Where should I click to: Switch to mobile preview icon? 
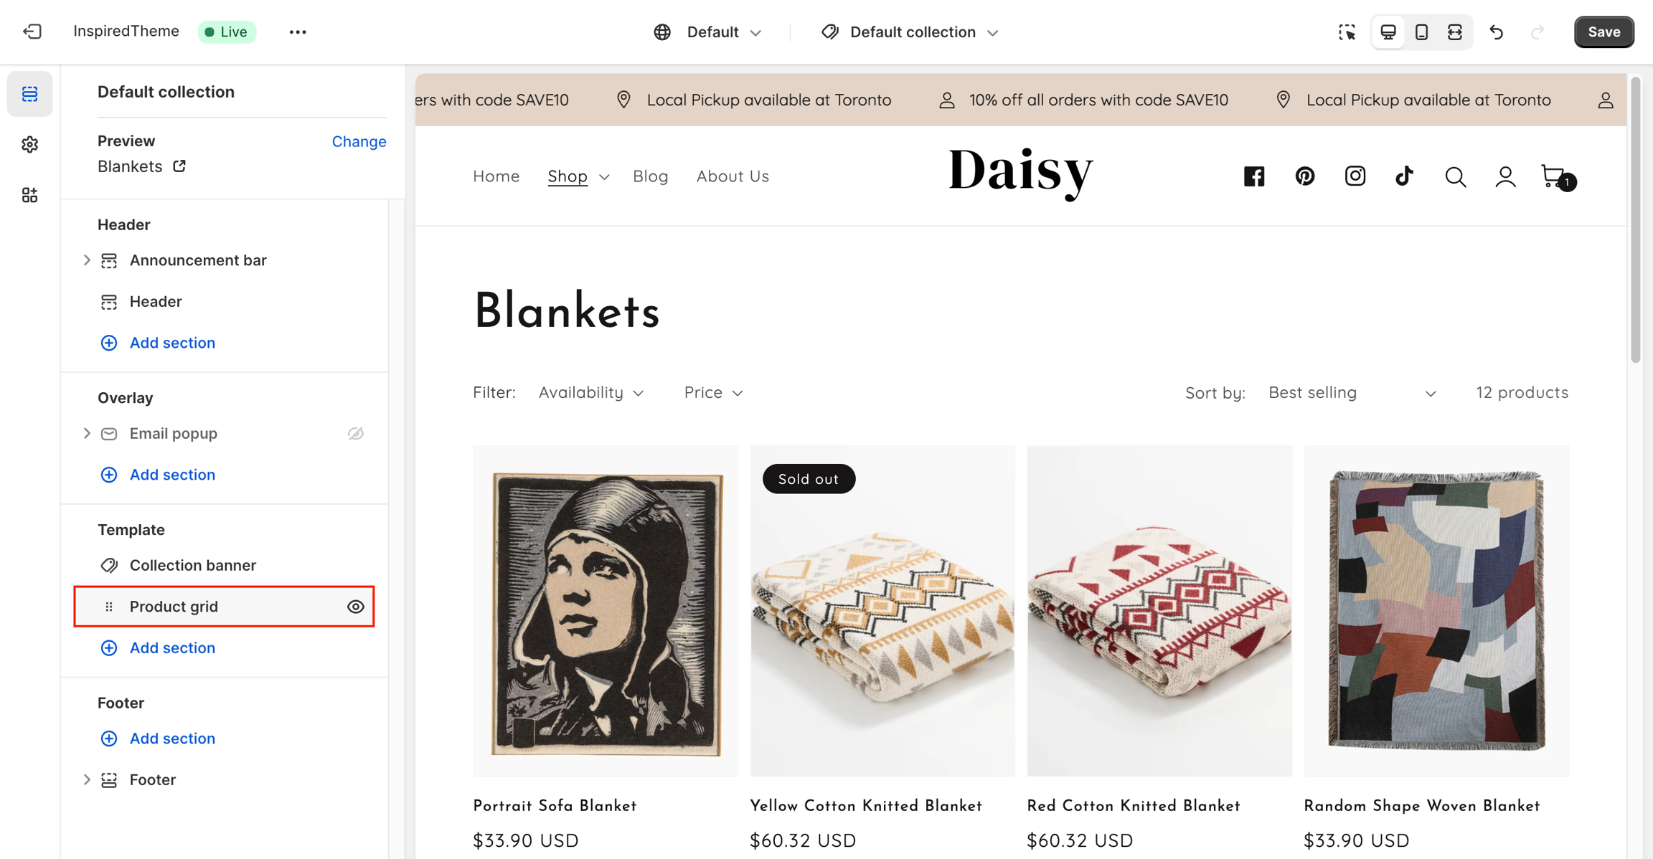pyautogui.click(x=1421, y=32)
